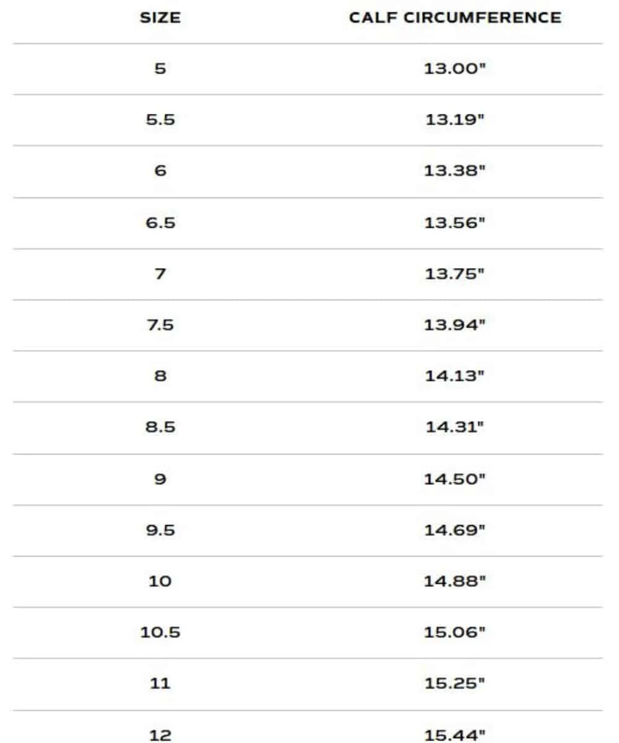Viewport: 619px width, 743px height.
Task: Select the size 5.5 cell
Action: tap(160, 120)
